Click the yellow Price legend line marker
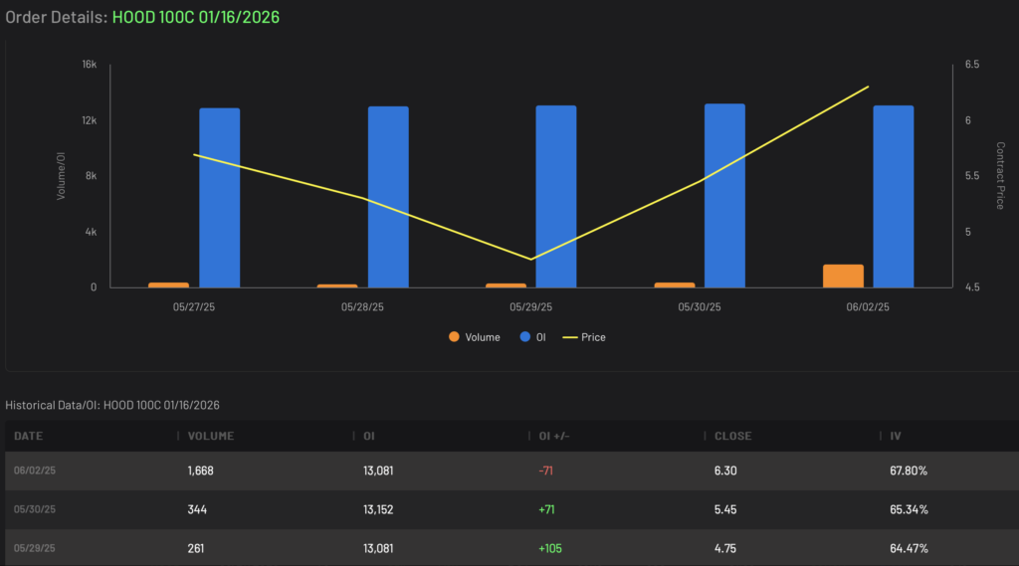This screenshot has width=1019, height=566. click(570, 337)
